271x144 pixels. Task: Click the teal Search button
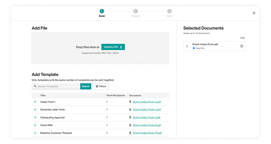[x=85, y=86]
